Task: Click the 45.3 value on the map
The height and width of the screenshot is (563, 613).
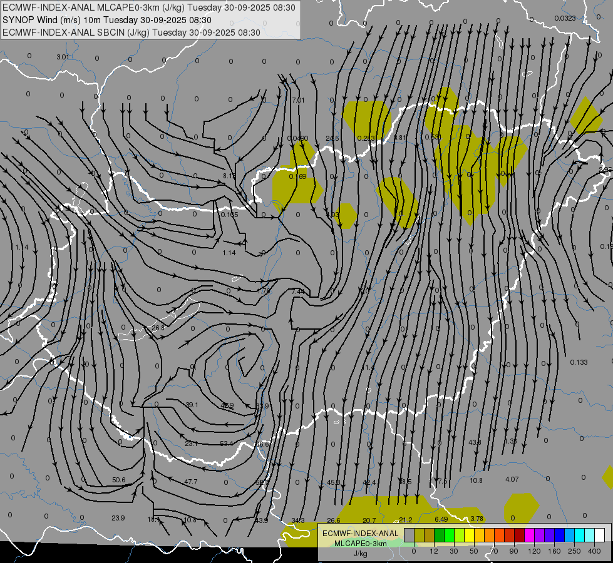Action: 334,482
